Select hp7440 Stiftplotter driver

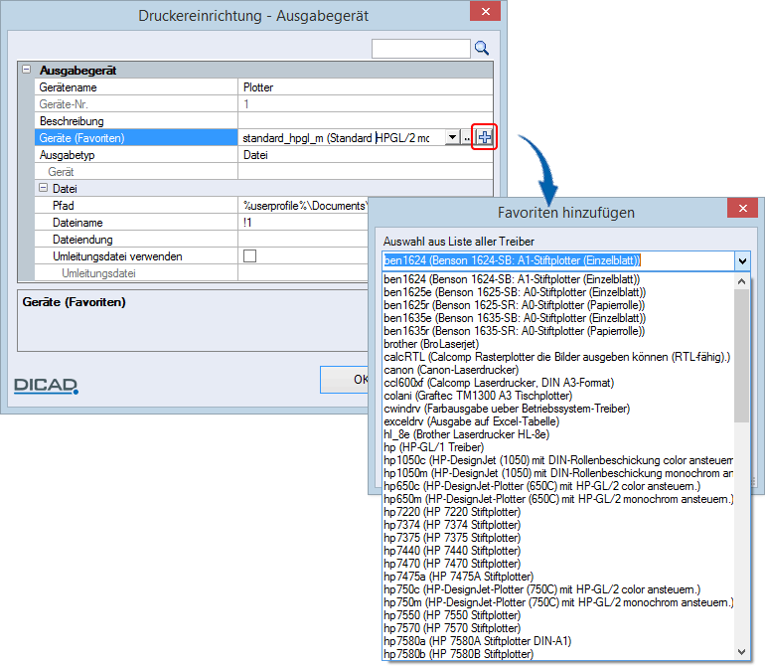(x=558, y=551)
